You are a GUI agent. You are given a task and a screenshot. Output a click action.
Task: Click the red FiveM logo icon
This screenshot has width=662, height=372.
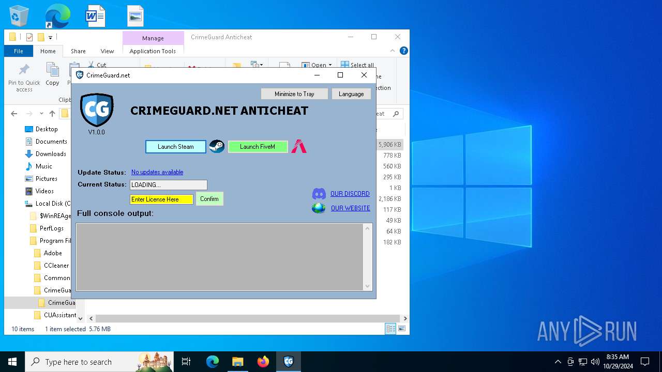coord(299,147)
